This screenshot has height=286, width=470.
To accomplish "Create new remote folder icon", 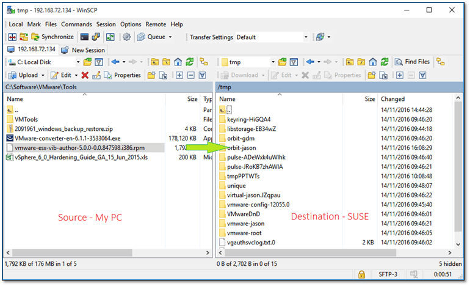I will [x=372, y=75].
